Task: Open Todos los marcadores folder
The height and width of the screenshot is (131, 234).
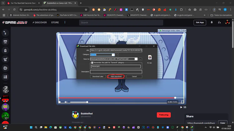Action: point(221,15)
